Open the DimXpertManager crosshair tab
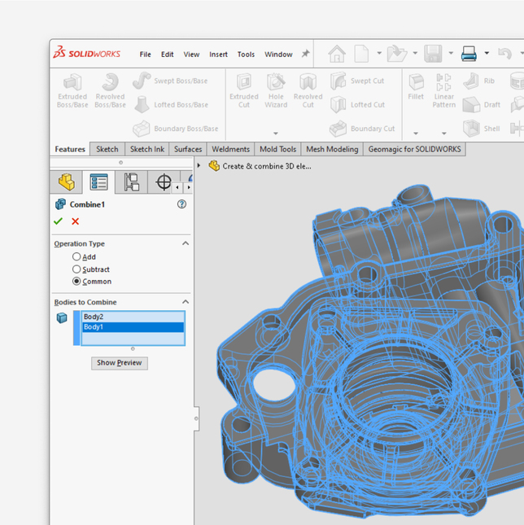 click(x=164, y=182)
